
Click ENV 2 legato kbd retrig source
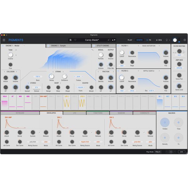85,142
